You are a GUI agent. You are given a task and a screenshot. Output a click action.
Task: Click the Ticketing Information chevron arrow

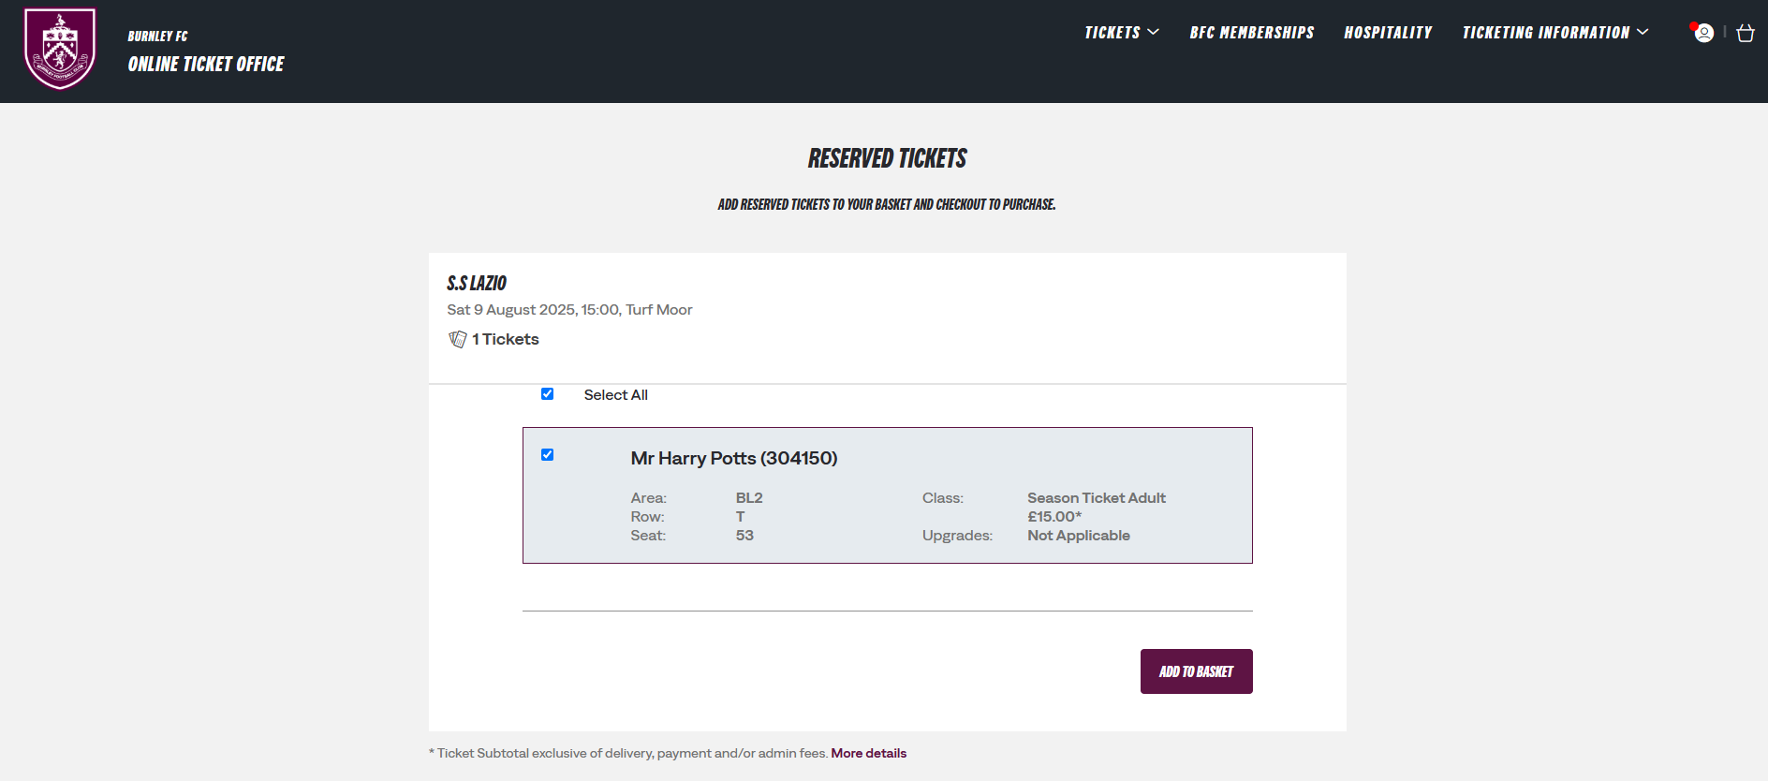tap(1643, 33)
